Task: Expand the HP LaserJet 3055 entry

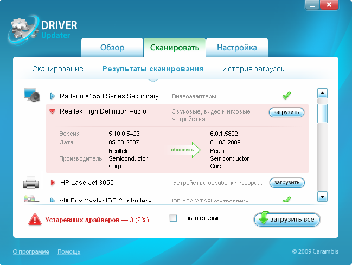Action: pos(53,183)
